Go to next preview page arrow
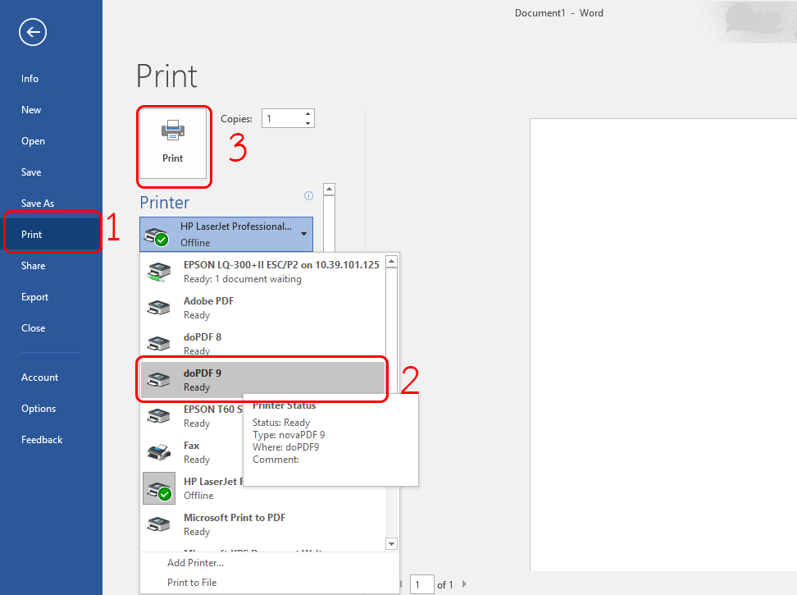 pos(464,584)
